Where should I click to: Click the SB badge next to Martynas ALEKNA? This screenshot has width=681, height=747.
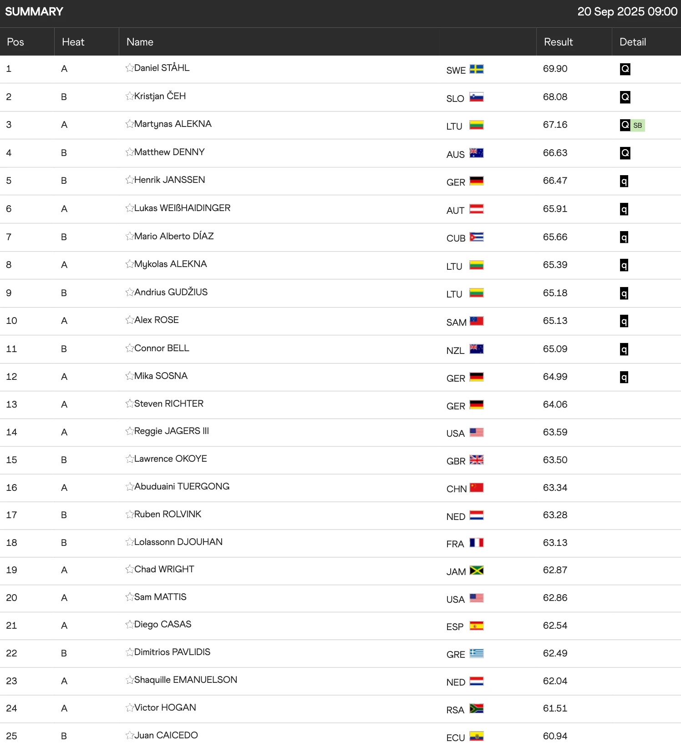[x=637, y=125]
